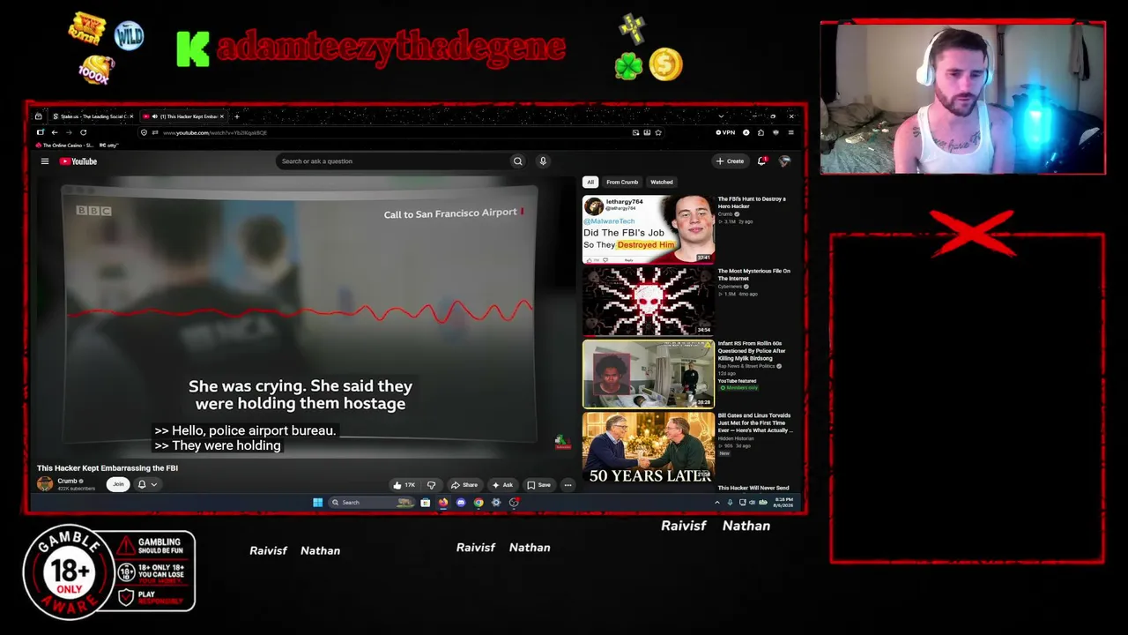The width and height of the screenshot is (1128, 635).
Task: Click the video title 'This Hacker Kept Embarrassing the FBI'
Action: pyautogui.click(x=108, y=468)
